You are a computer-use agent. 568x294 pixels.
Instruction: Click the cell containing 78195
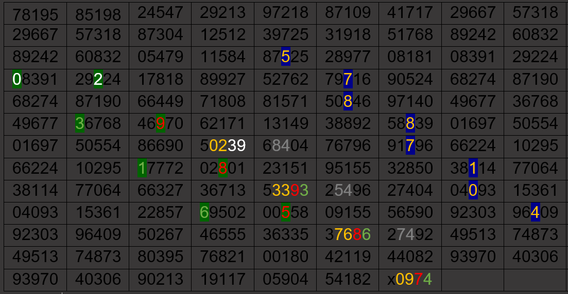(x=35, y=14)
